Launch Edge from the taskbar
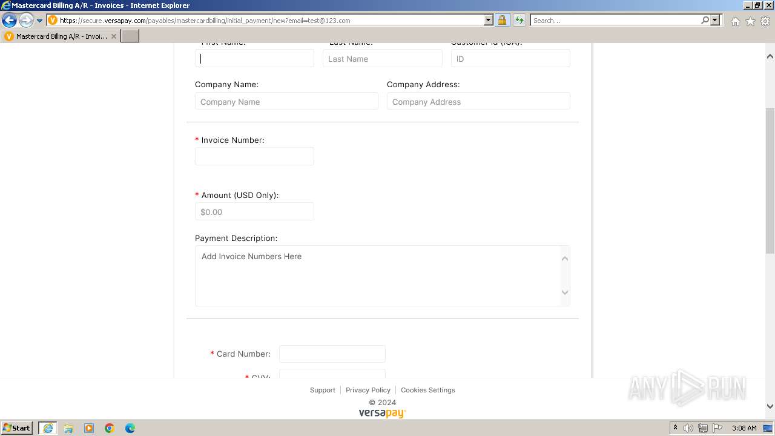Screen dimensions: 775x436 click(x=130, y=428)
